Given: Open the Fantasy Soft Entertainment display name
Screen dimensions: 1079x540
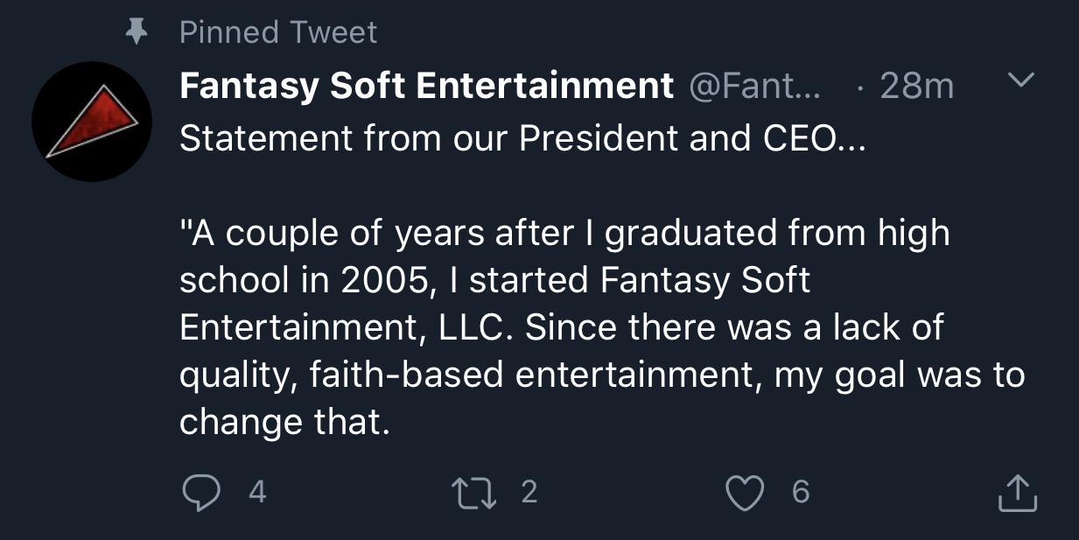Looking at the screenshot, I should click(x=426, y=86).
